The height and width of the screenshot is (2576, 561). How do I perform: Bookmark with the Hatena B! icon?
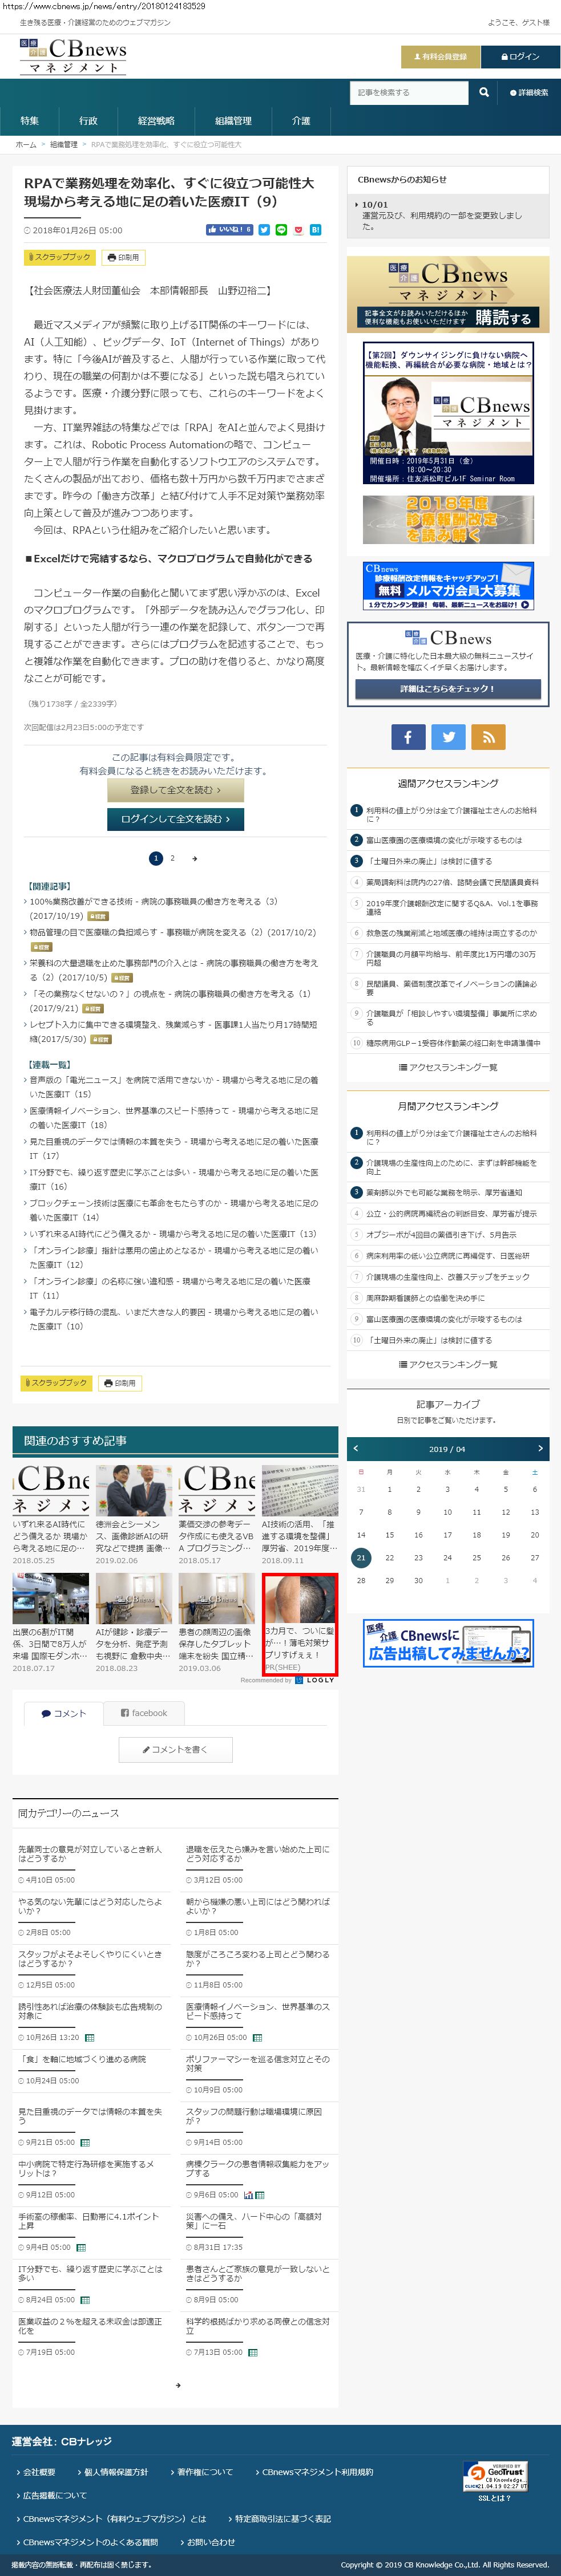coord(315,230)
